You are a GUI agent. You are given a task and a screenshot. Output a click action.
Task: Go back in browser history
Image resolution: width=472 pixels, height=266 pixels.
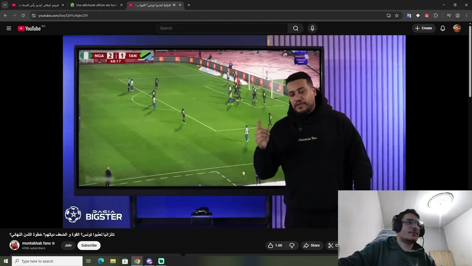tap(5, 16)
